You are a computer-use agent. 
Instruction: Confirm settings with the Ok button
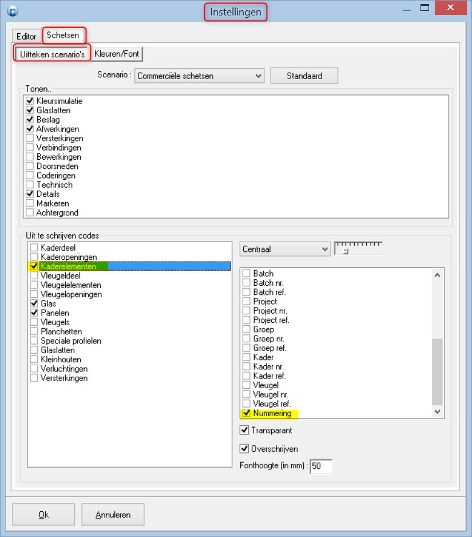tap(43, 515)
